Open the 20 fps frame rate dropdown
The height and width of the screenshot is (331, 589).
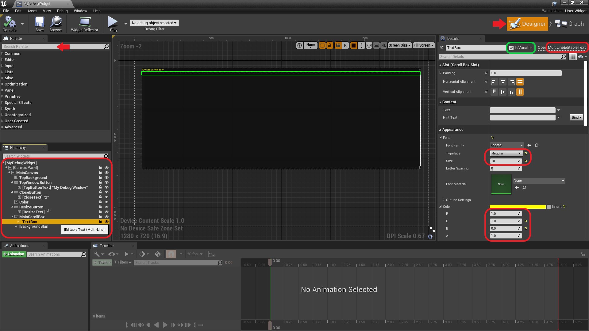195,254
